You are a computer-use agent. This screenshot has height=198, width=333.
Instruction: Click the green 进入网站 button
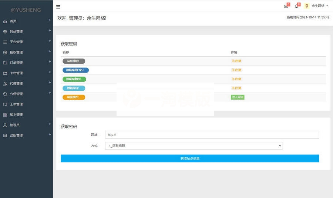tap(238, 97)
